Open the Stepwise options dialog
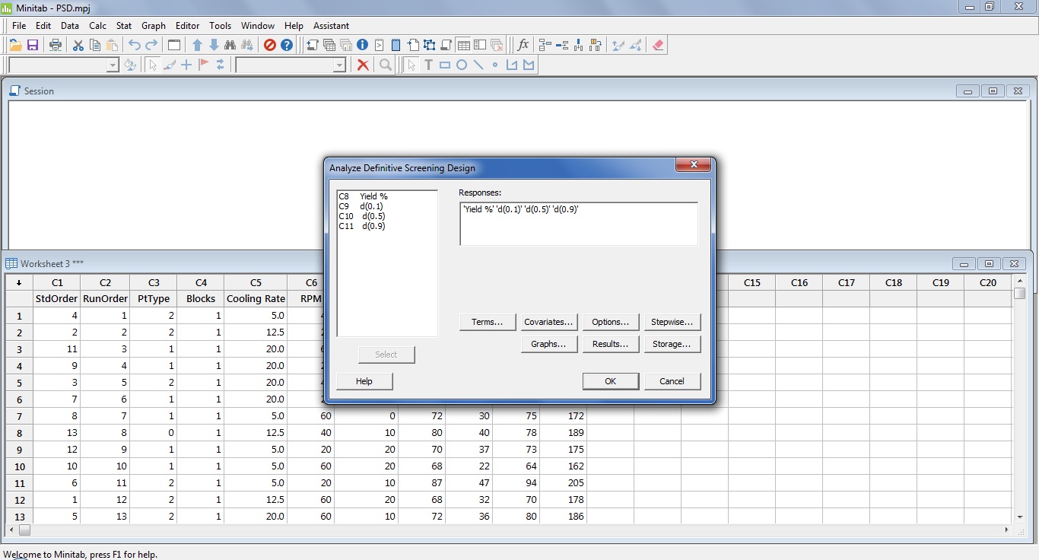The height and width of the screenshot is (560, 1039). click(672, 321)
